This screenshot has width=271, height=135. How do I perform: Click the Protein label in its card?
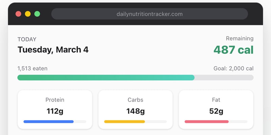coord(55,100)
